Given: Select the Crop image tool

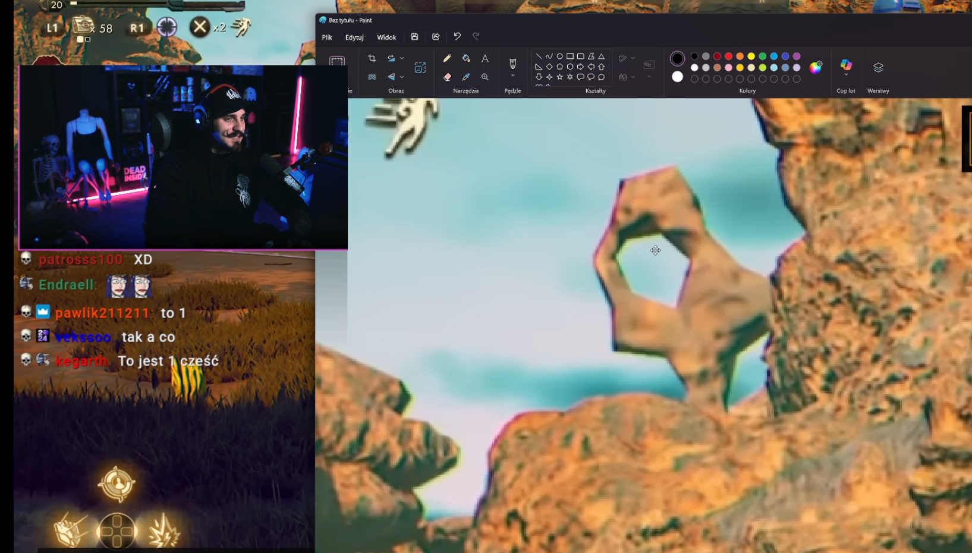Looking at the screenshot, I should (372, 58).
